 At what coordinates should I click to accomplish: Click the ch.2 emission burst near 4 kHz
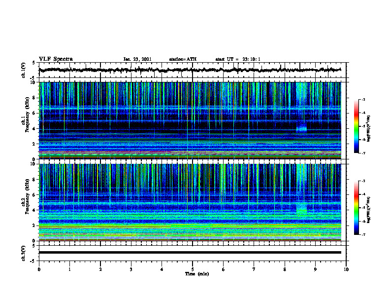point(302,209)
